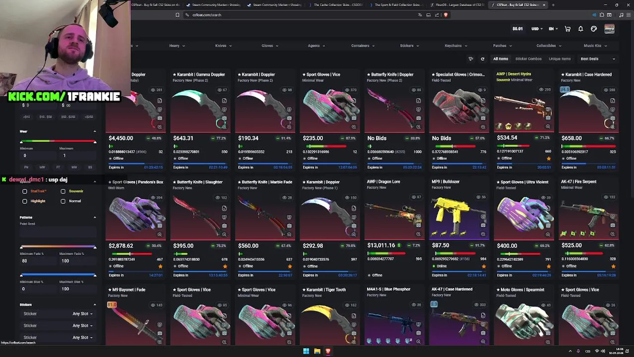The image size is (634, 357).
Task: Switch to Unique Items tab
Action: coord(560,59)
